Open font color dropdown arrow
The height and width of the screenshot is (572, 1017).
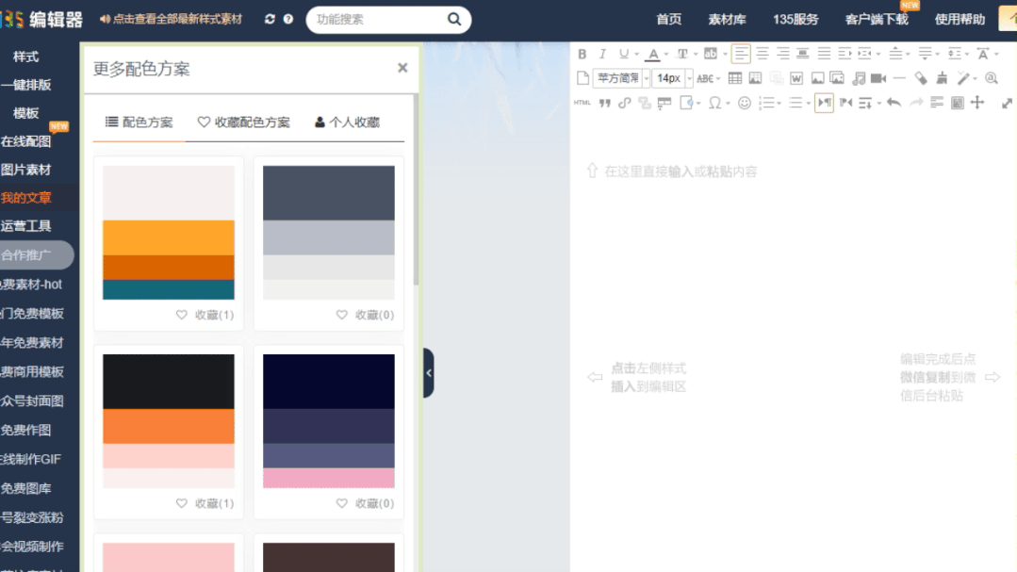666,55
